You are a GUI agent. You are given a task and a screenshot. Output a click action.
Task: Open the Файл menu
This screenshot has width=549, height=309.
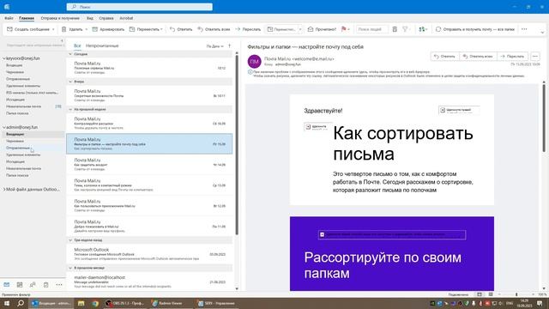tap(9, 18)
